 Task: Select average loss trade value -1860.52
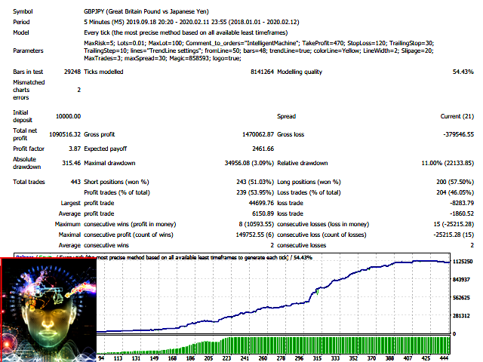[462, 213]
